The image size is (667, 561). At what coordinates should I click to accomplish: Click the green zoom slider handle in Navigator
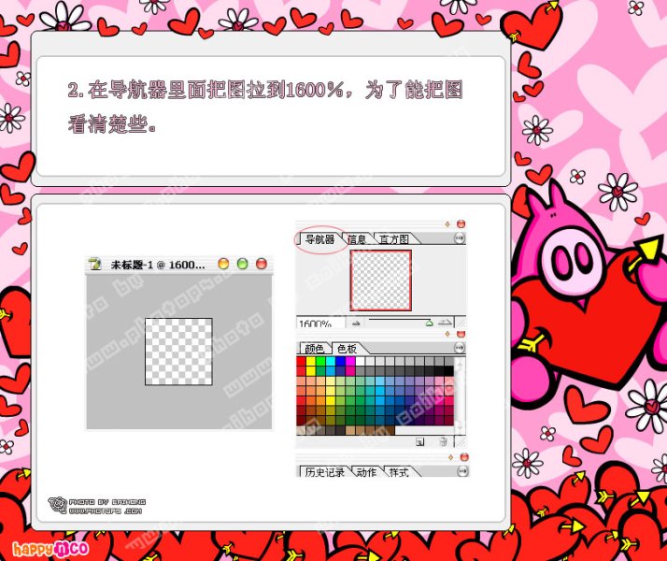click(429, 323)
